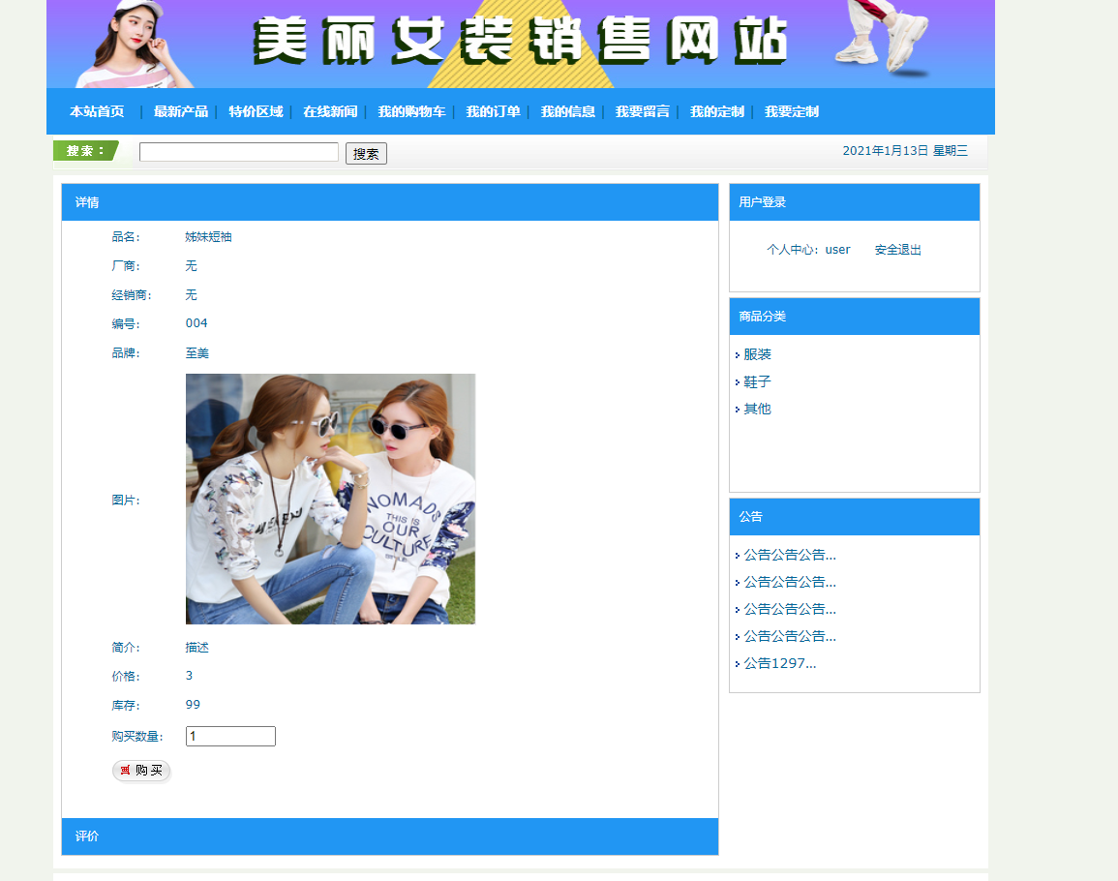
Task: Click the 购买数量 quantity input field
Action: coord(229,736)
